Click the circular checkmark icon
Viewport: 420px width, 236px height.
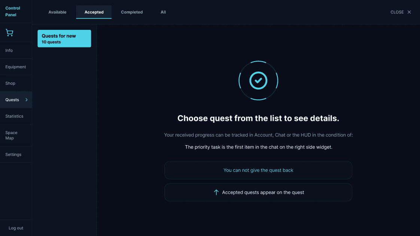(x=258, y=80)
